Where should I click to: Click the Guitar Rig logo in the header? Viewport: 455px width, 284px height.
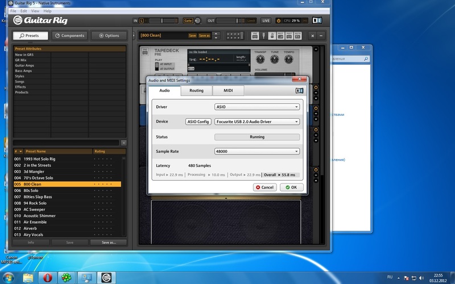pos(40,20)
